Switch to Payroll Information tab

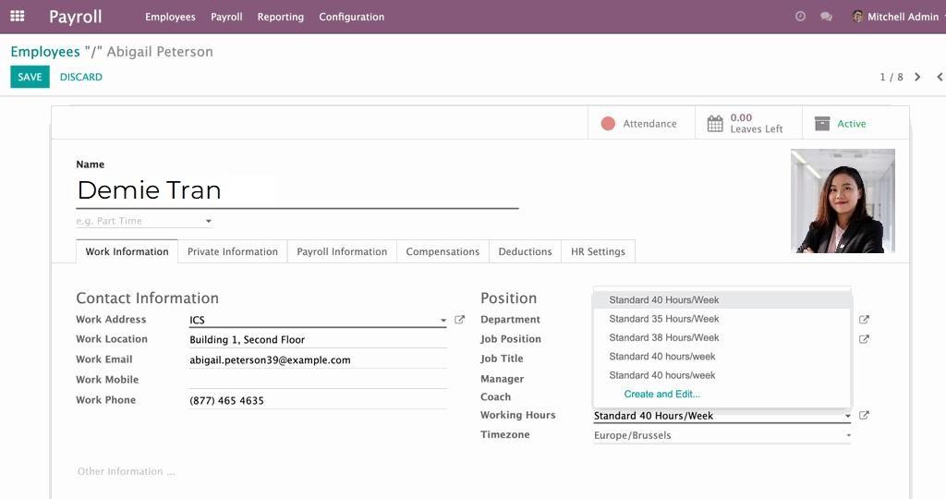pos(342,251)
